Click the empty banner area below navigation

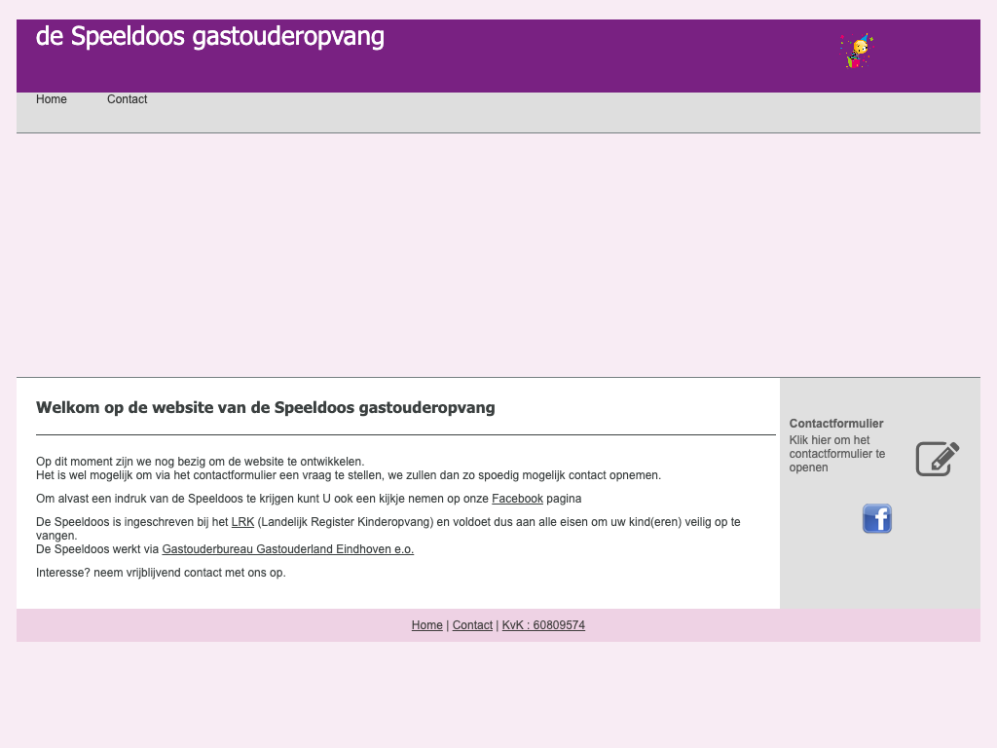[498, 255]
